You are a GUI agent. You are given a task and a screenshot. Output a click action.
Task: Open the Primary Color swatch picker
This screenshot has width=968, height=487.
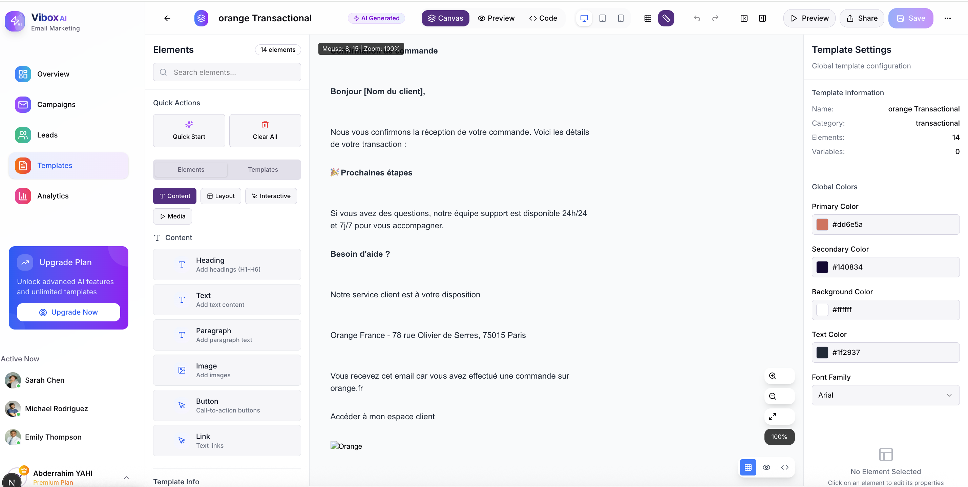pyautogui.click(x=822, y=224)
